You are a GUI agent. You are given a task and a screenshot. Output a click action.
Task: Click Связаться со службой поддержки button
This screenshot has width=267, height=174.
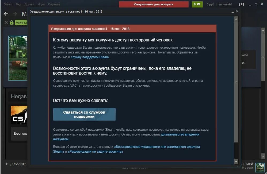[84, 114]
